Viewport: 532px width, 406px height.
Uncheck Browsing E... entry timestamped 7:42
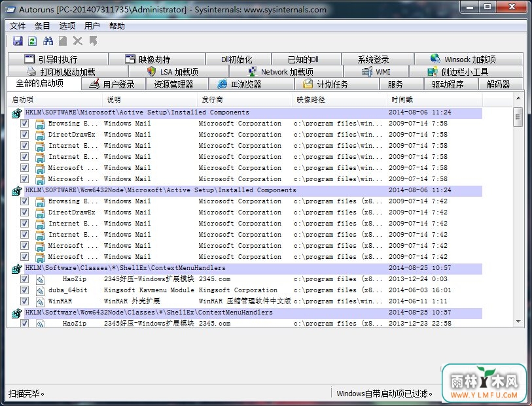[24, 201]
